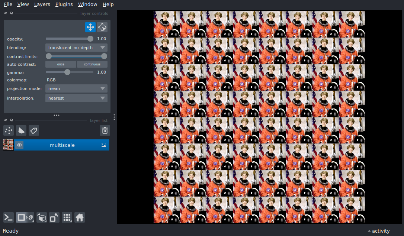This screenshot has height=236, width=404.
Task: Activate the transform mode button
Action: pyautogui.click(x=102, y=27)
